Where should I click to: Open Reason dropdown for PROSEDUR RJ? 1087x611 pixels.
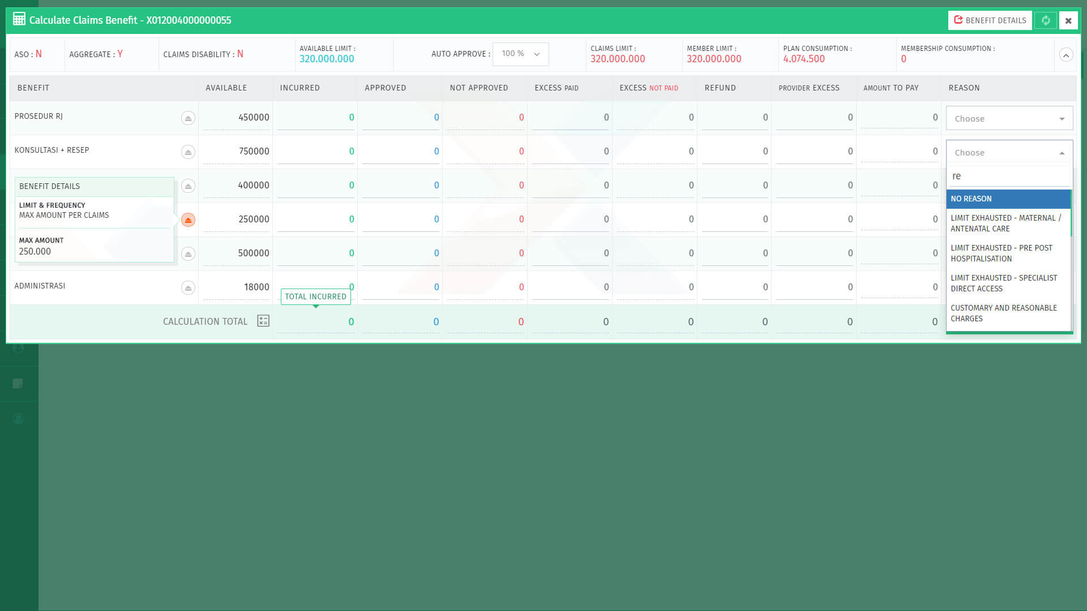click(1009, 118)
